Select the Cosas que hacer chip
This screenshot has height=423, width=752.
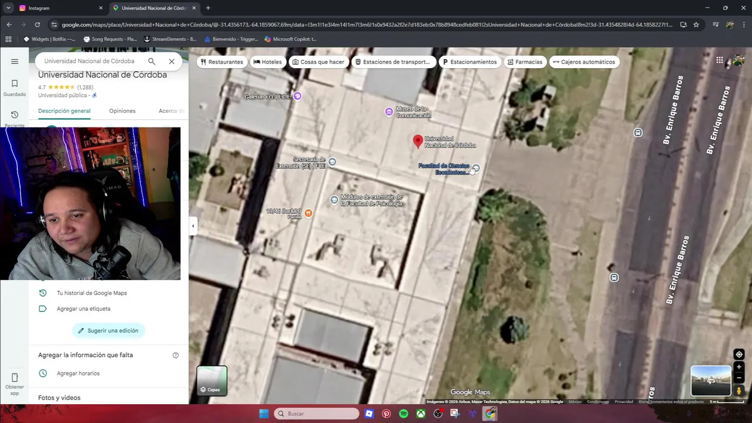pos(318,62)
